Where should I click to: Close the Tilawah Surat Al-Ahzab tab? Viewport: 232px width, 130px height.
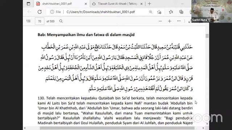click(141, 4)
